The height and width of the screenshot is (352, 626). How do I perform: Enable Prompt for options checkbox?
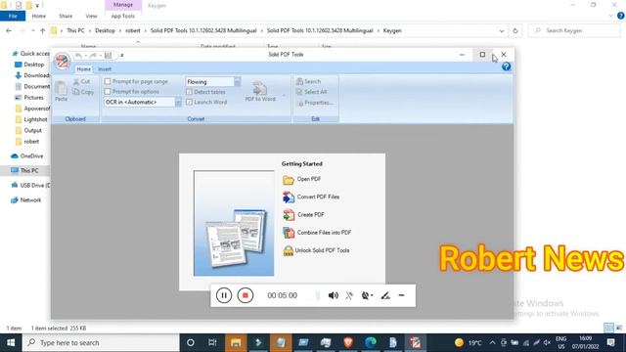pos(108,92)
